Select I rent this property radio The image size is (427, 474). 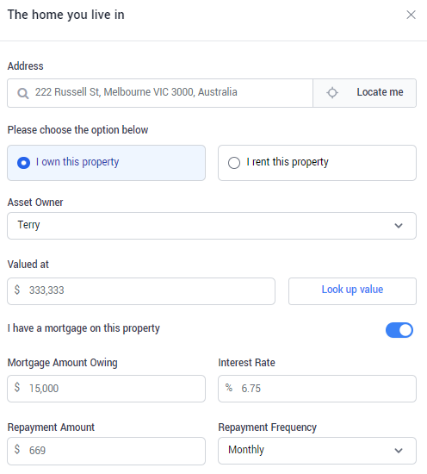(317, 163)
